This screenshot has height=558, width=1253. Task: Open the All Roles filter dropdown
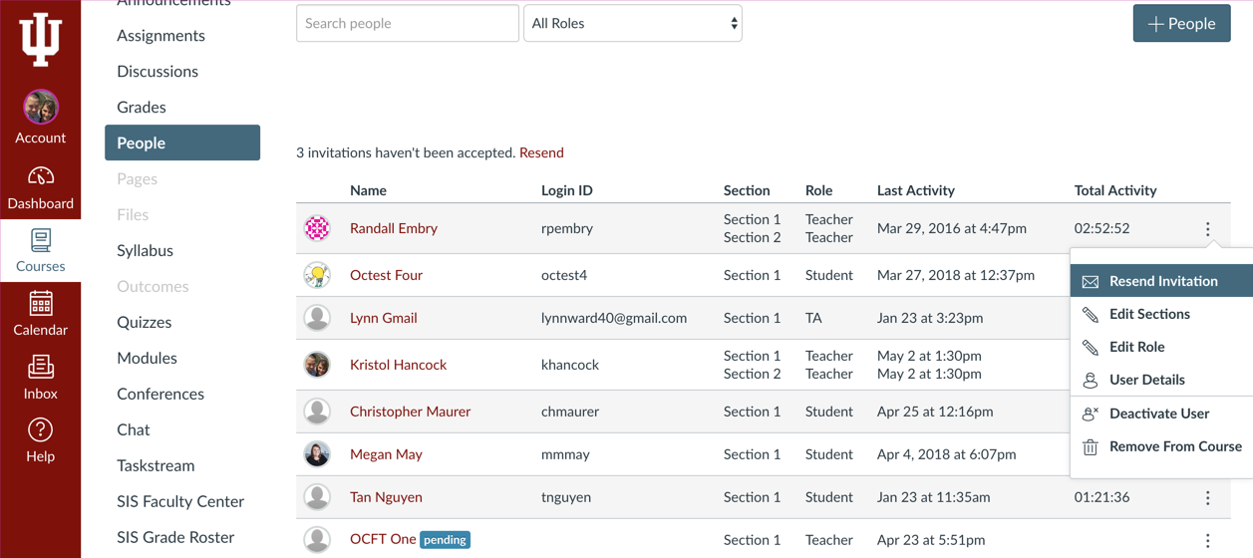point(633,23)
